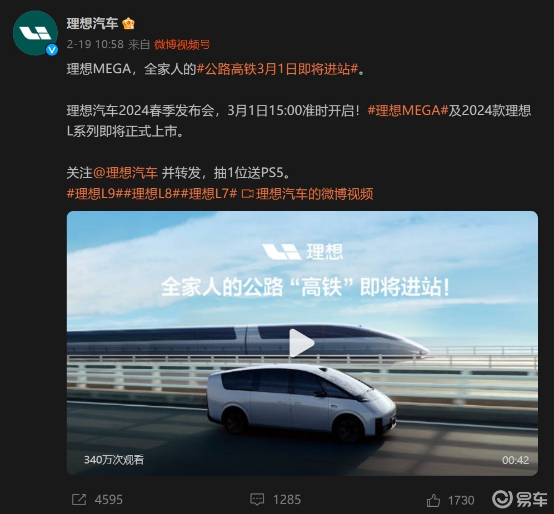
Task: Click the @理想汽车 mention
Action: 125,173
